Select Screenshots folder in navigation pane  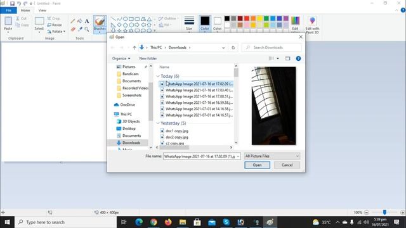(129, 95)
